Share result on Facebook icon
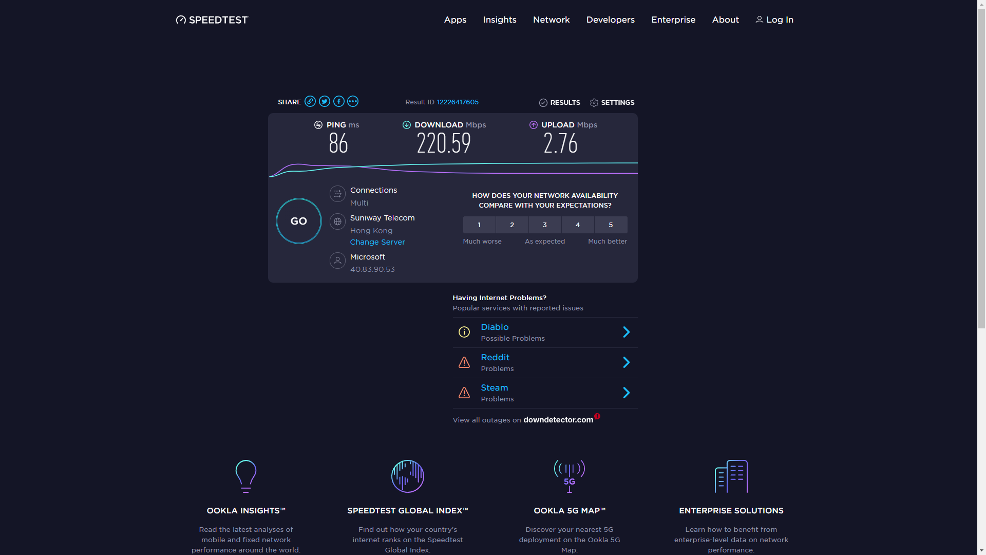Image resolution: width=986 pixels, height=555 pixels. coord(338,101)
